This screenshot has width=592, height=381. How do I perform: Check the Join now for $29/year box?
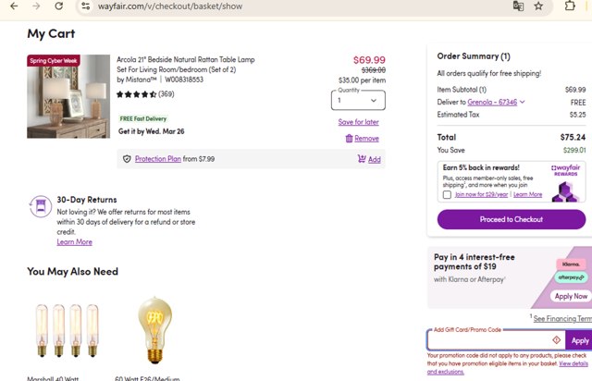click(447, 195)
